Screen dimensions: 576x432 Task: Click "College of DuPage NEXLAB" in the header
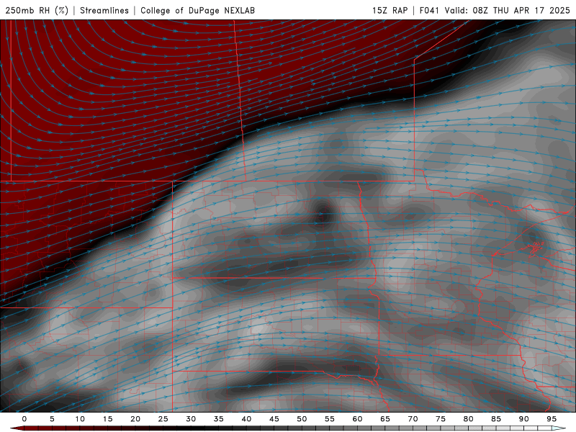coord(197,11)
